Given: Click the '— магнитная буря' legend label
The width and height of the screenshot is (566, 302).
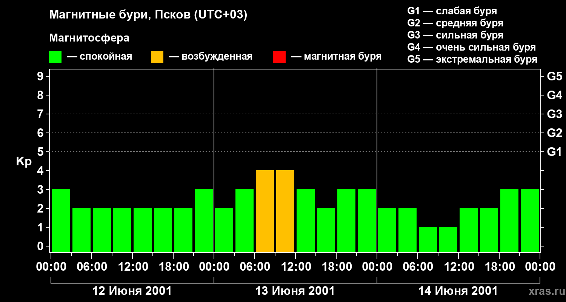Looking at the screenshot, I should click(336, 57).
